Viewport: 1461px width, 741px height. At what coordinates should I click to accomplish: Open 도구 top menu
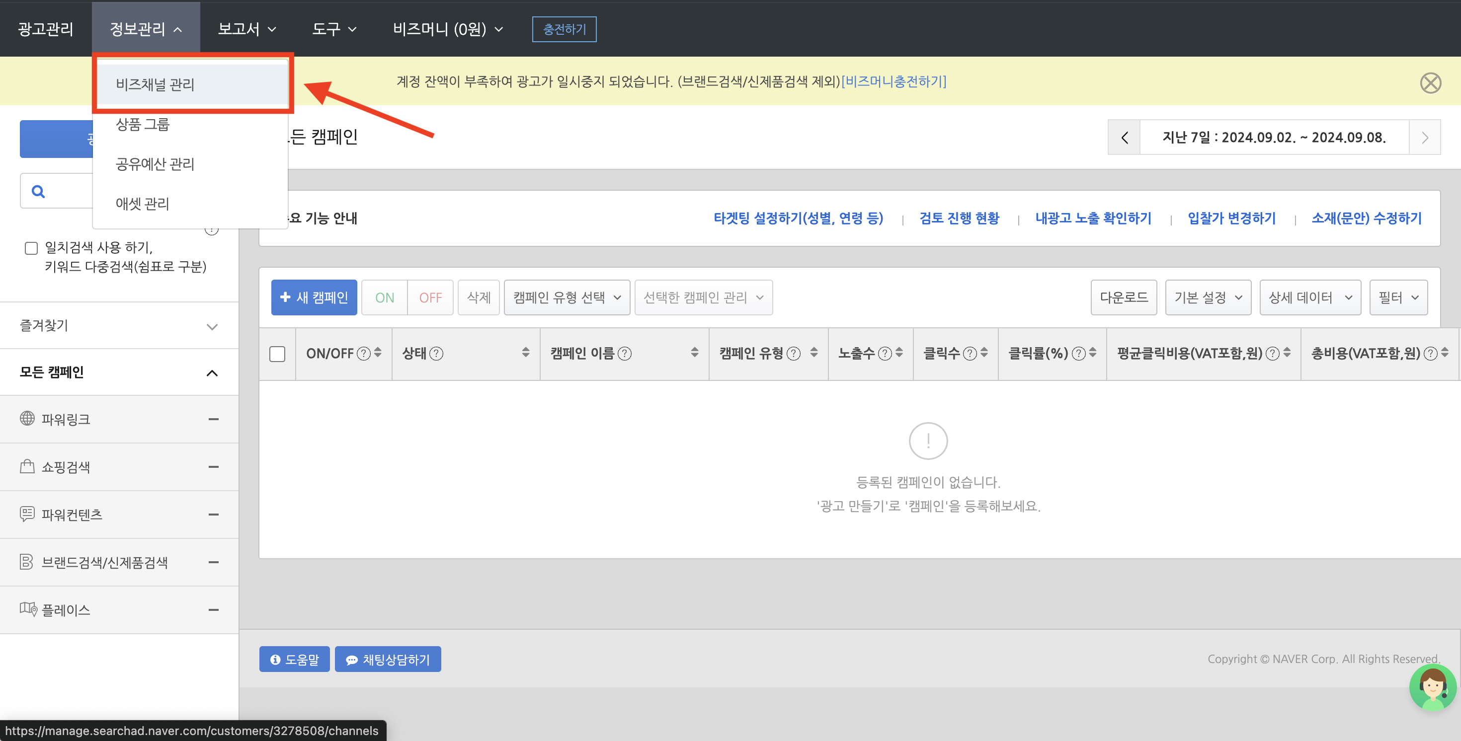(x=334, y=29)
